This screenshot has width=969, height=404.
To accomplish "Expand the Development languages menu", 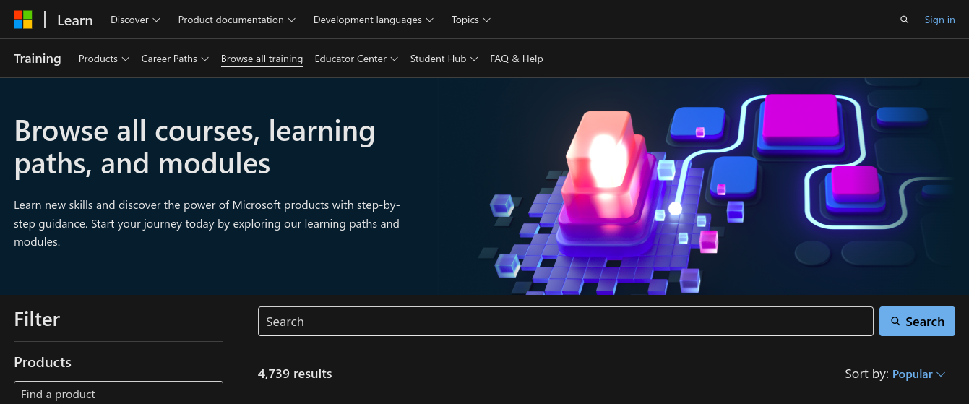I will coord(374,20).
